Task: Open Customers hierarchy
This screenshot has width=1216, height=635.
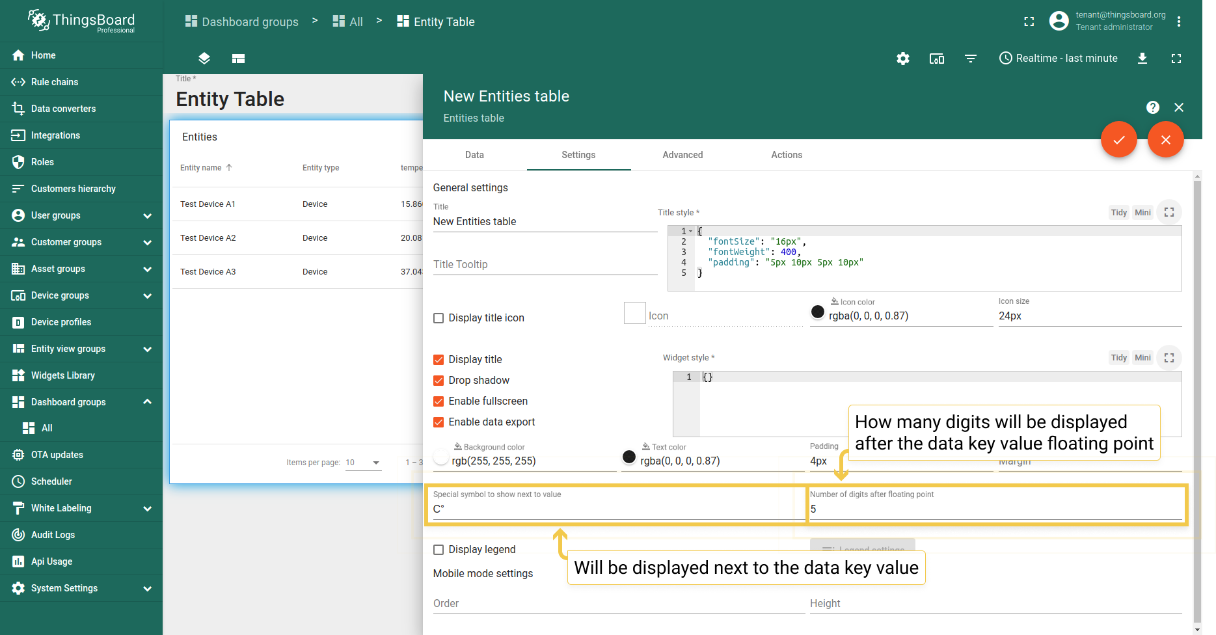Action: tap(81, 189)
